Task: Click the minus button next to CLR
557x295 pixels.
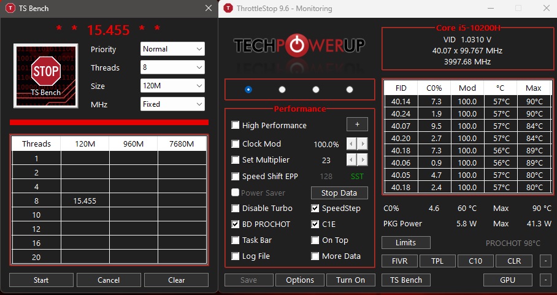Action: pos(545,261)
